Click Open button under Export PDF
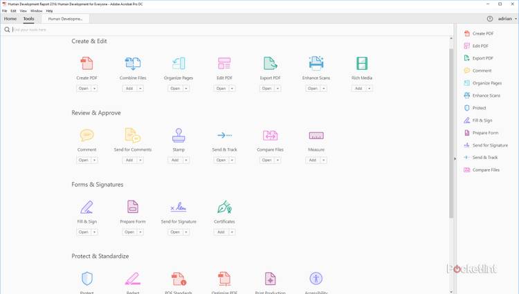 (x=267, y=89)
